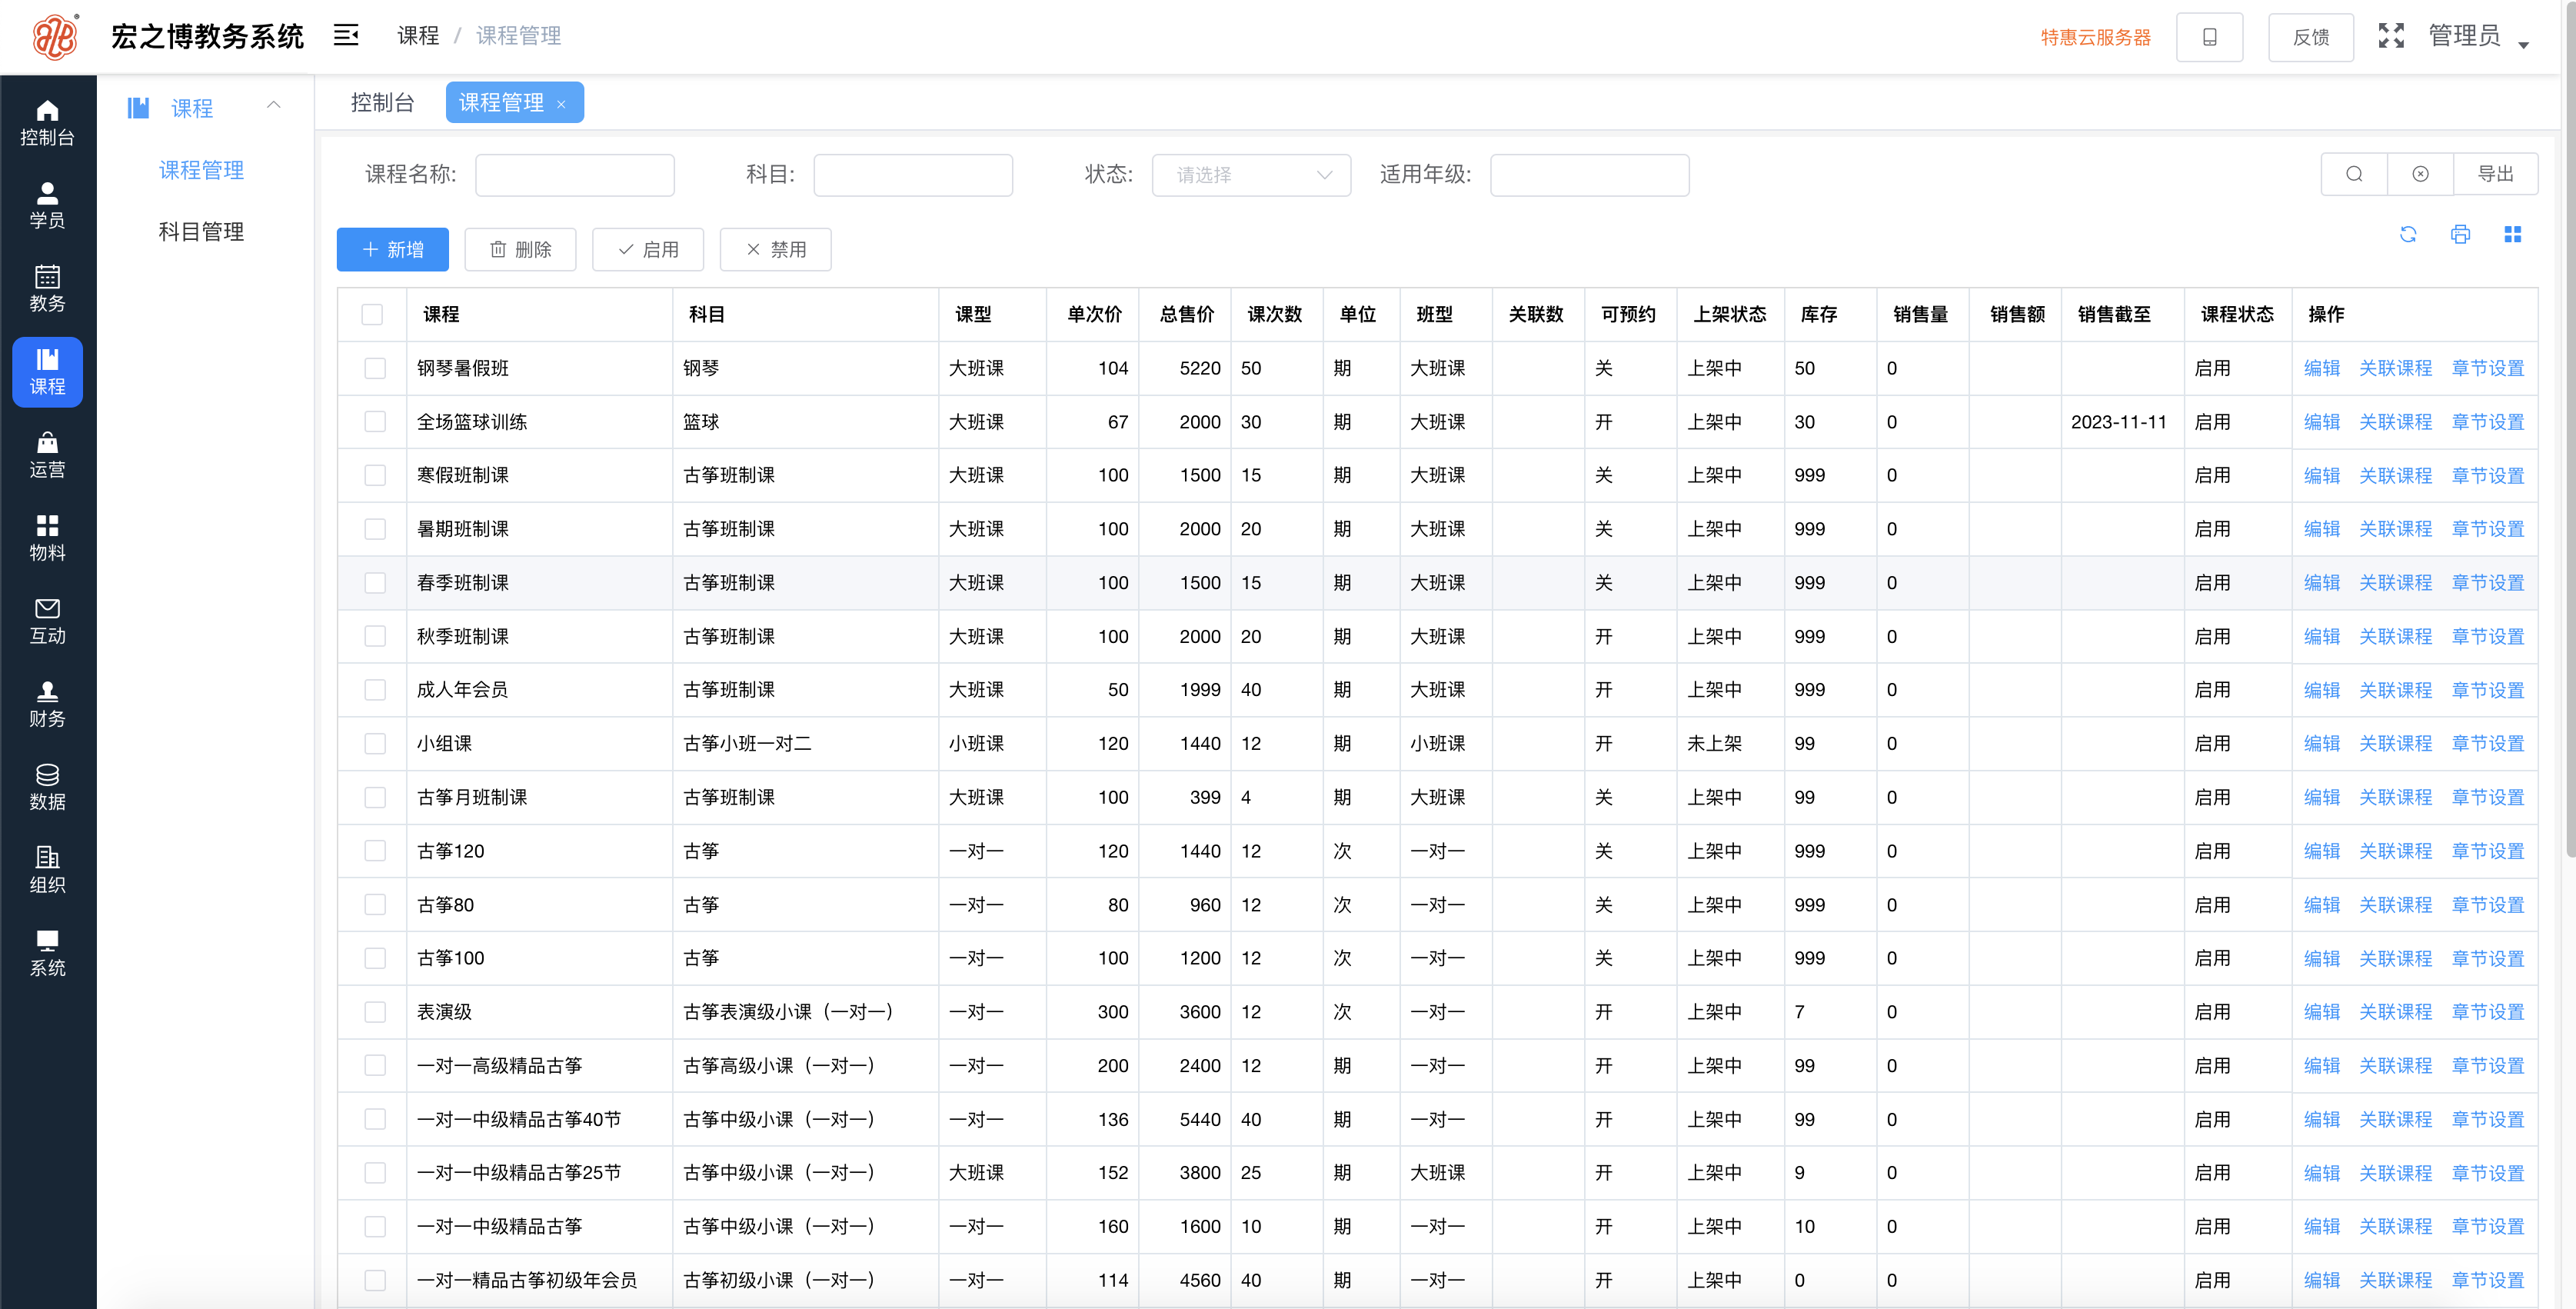Click the 课程 breadcrumb
2576x1309 pixels.
[x=418, y=36]
